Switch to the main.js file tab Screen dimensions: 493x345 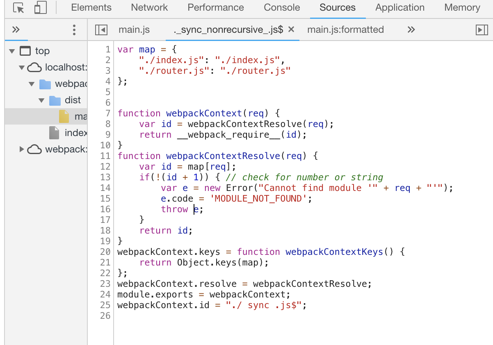tap(134, 30)
